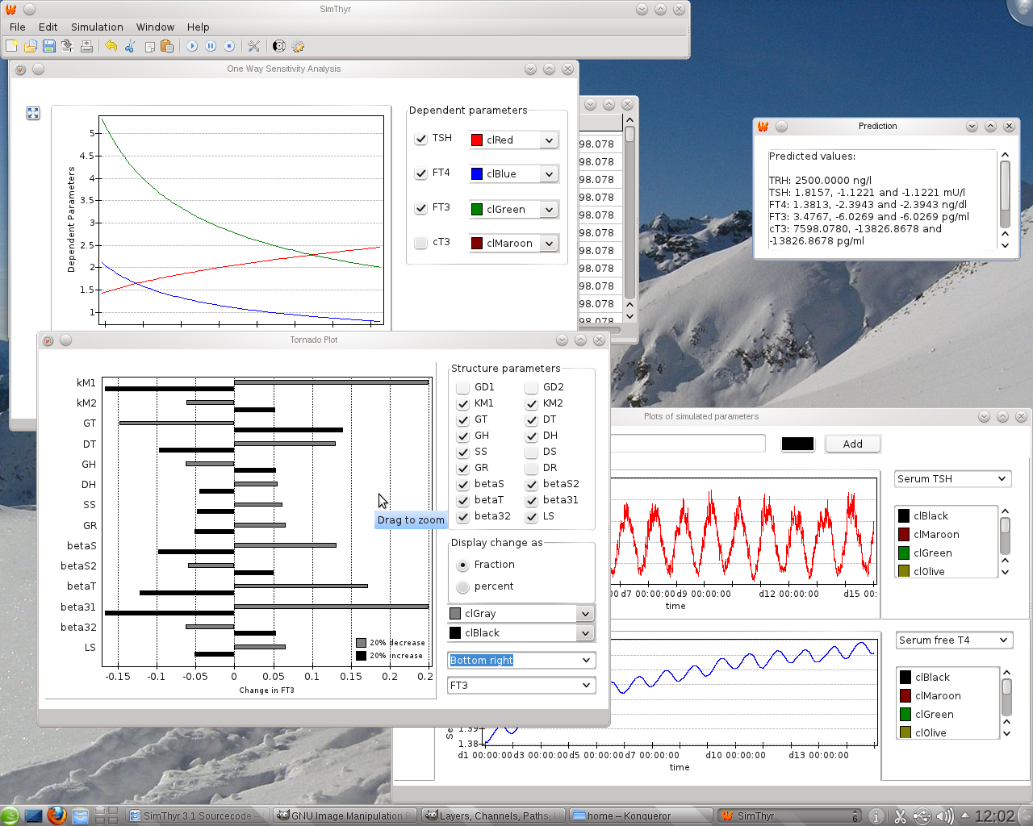
Task: Open the Serum TSH plot selector
Action: (x=952, y=478)
